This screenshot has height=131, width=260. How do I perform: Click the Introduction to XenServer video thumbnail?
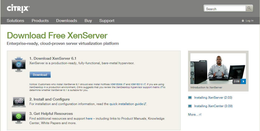click(218, 69)
